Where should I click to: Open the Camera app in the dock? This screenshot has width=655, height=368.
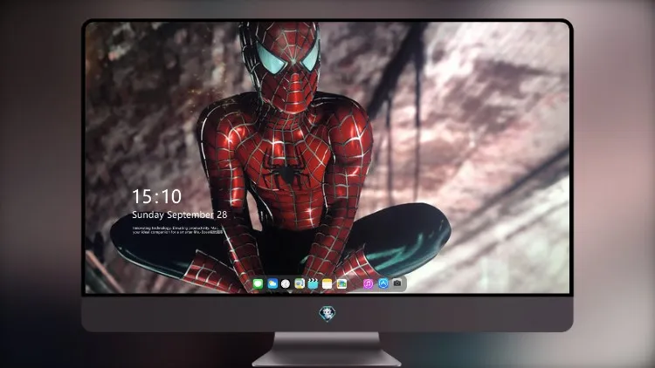click(397, 283)
